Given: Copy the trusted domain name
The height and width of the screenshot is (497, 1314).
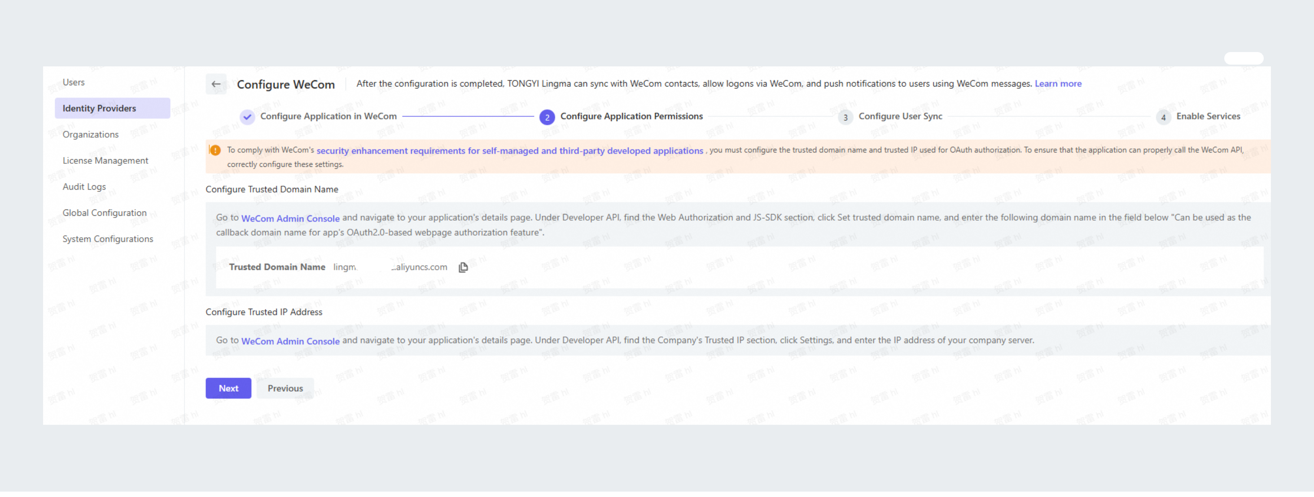Looking at the screenshot, I should click(x=463, y=267).
